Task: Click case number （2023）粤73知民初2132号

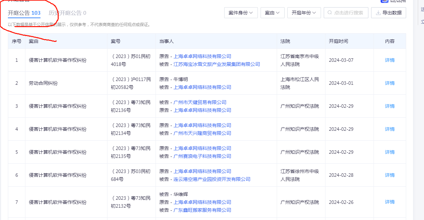Action: pyautogui.click(x=131, y=202)
